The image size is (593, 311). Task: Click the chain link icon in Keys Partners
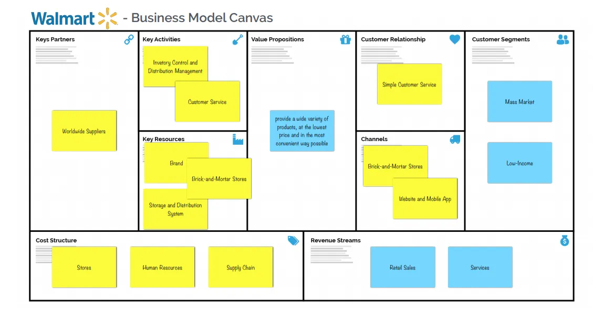click(129, 40)
